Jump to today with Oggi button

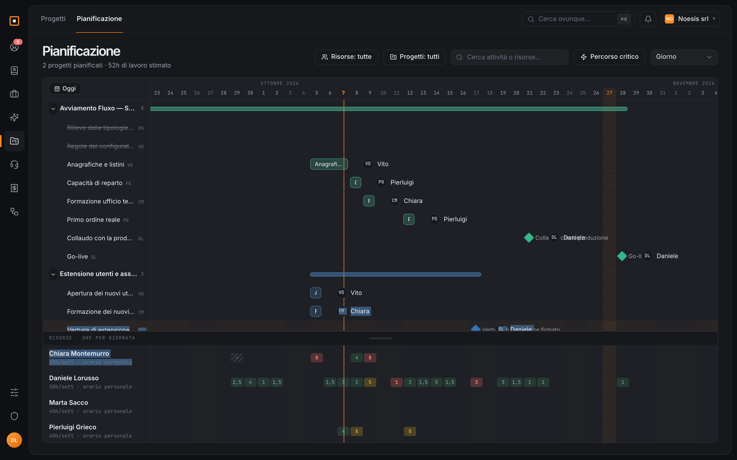coord(65,88)
